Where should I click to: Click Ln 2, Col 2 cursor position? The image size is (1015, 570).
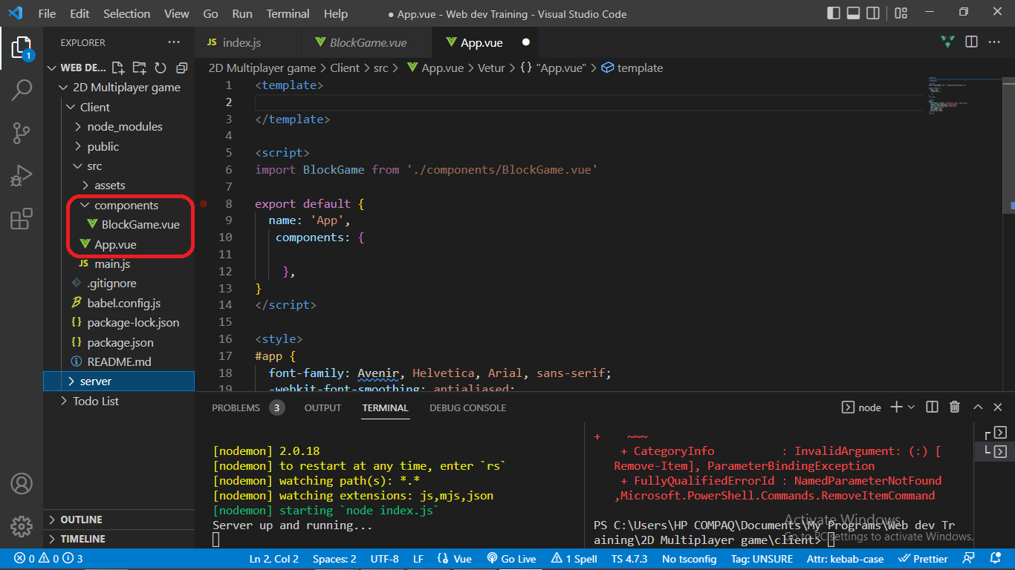(273, 559)
